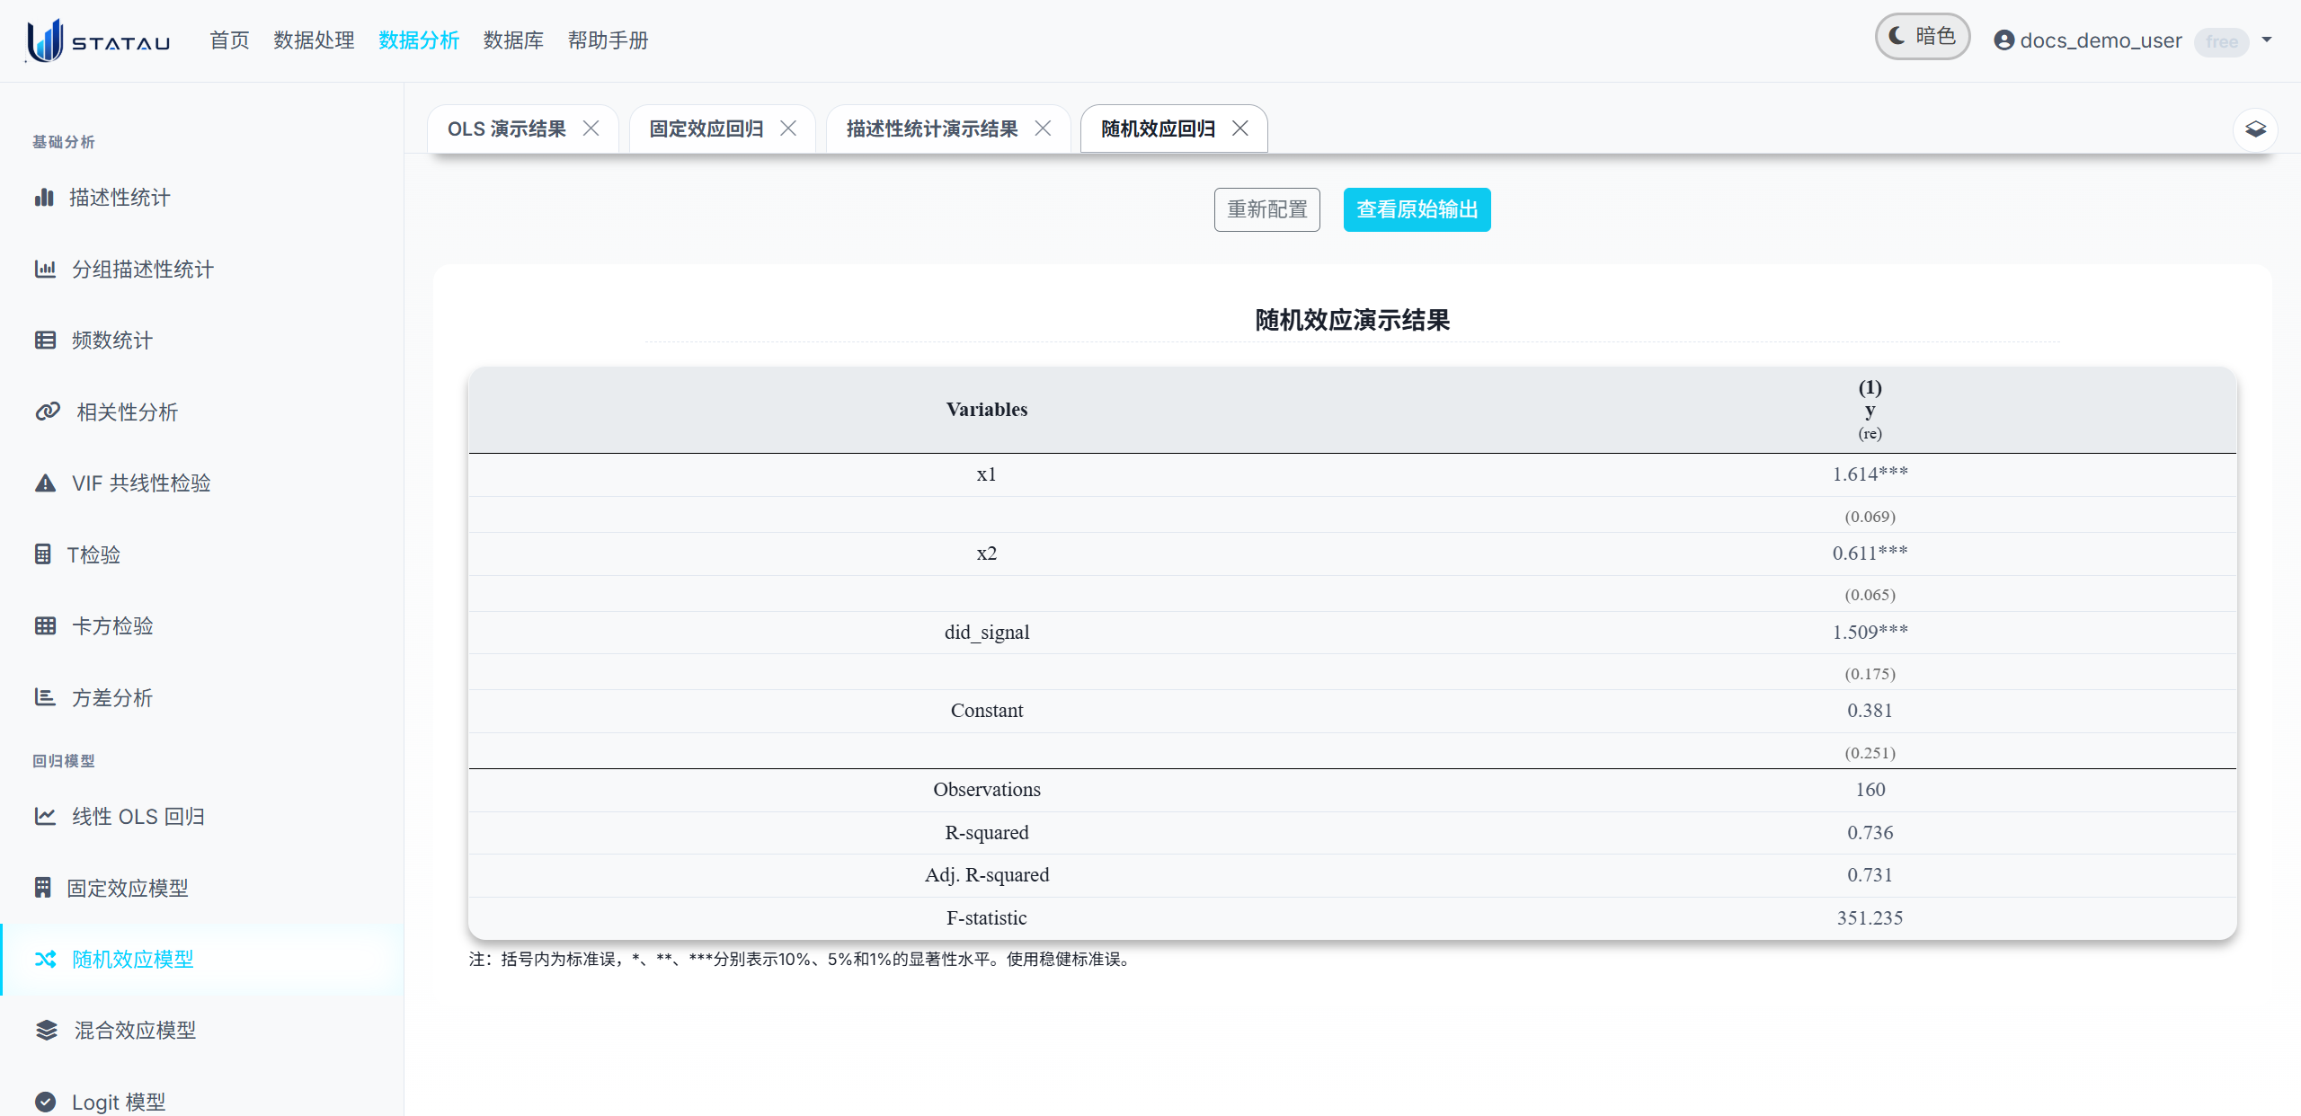Click the 查看原始输出 button

(1417, 209)
